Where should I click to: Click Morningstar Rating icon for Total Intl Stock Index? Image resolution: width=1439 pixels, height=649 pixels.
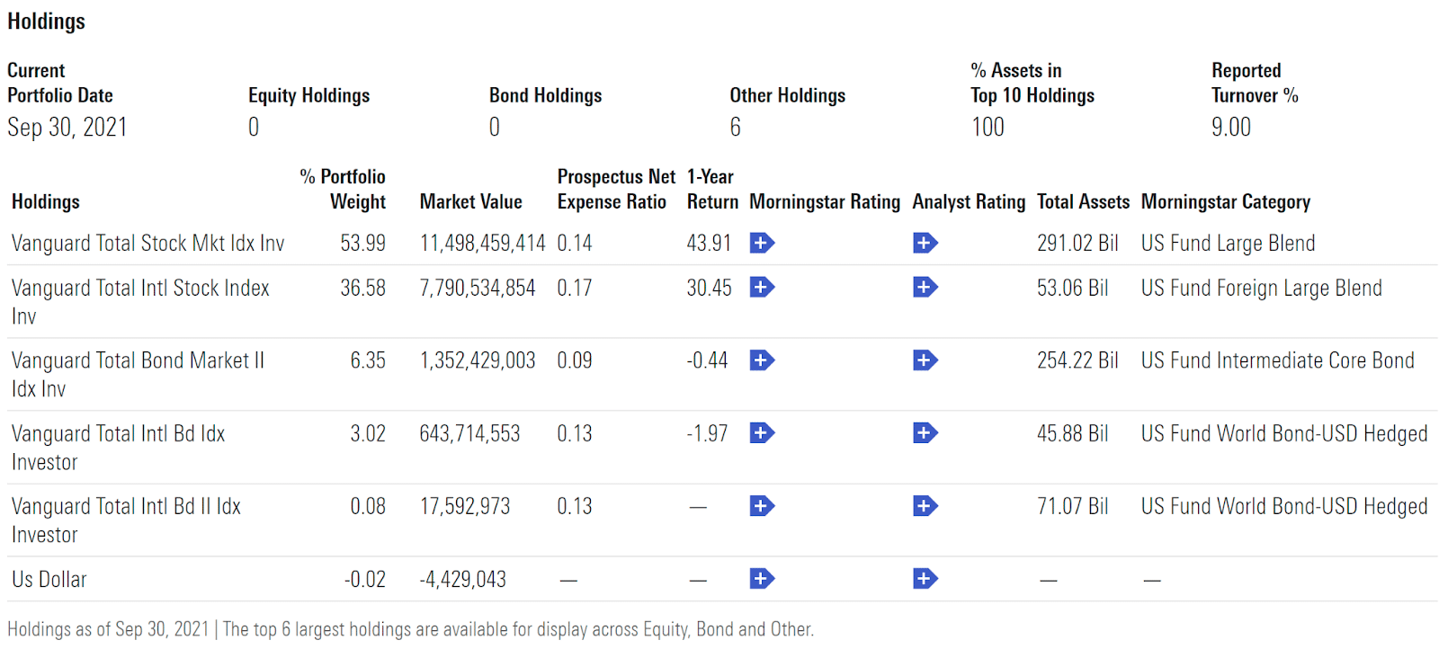(x=762, y=287)
